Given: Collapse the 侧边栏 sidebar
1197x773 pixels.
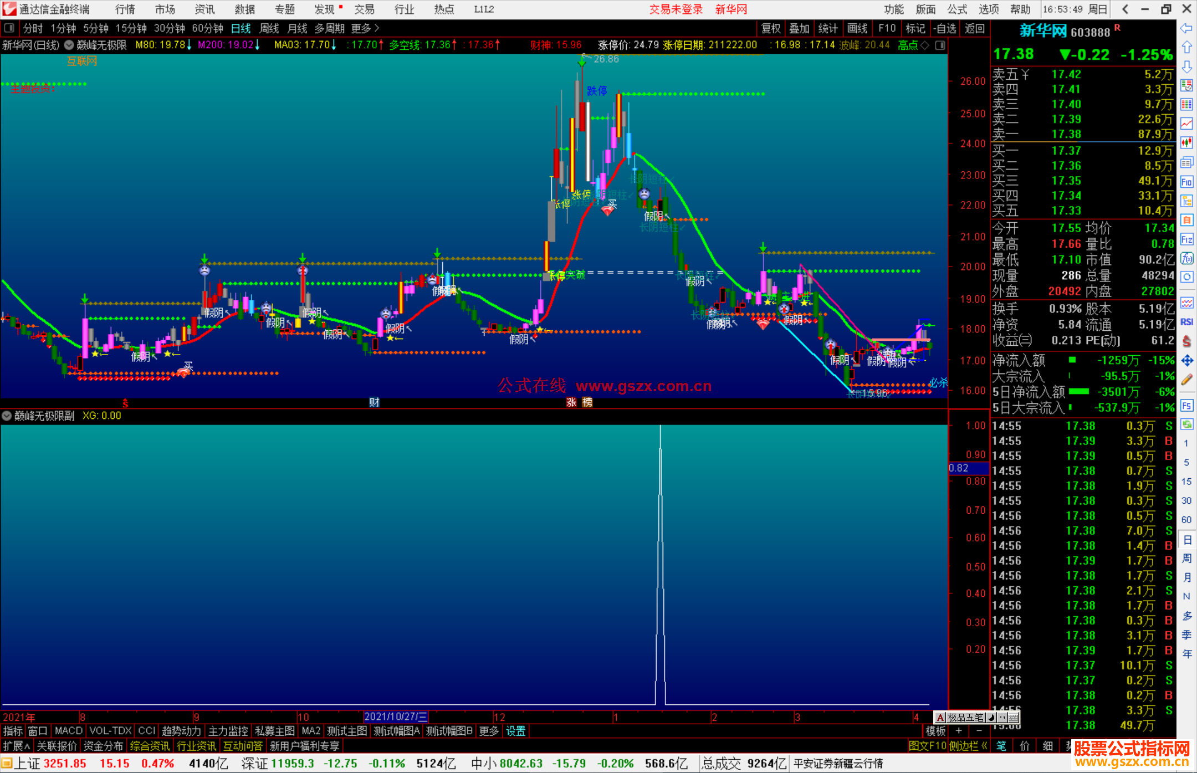Looking at the screenshot, I should [x=969, y=746].
